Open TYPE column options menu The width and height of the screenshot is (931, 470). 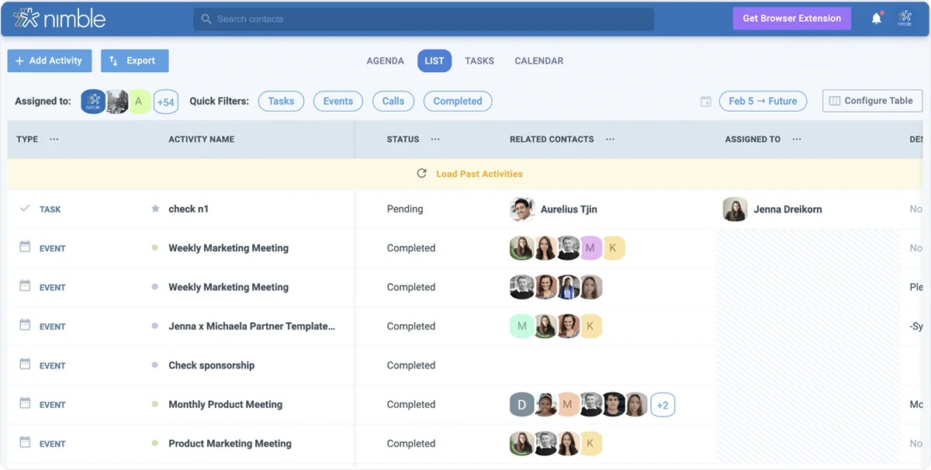click(x=54, y=140)
